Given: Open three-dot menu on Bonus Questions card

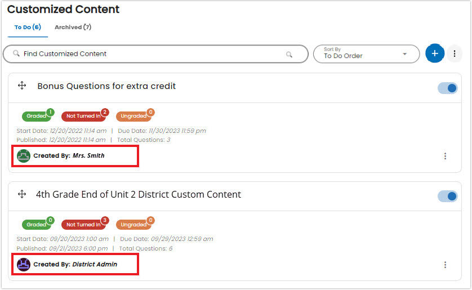Looking at the screenshot, I should (x=445, y=156).
